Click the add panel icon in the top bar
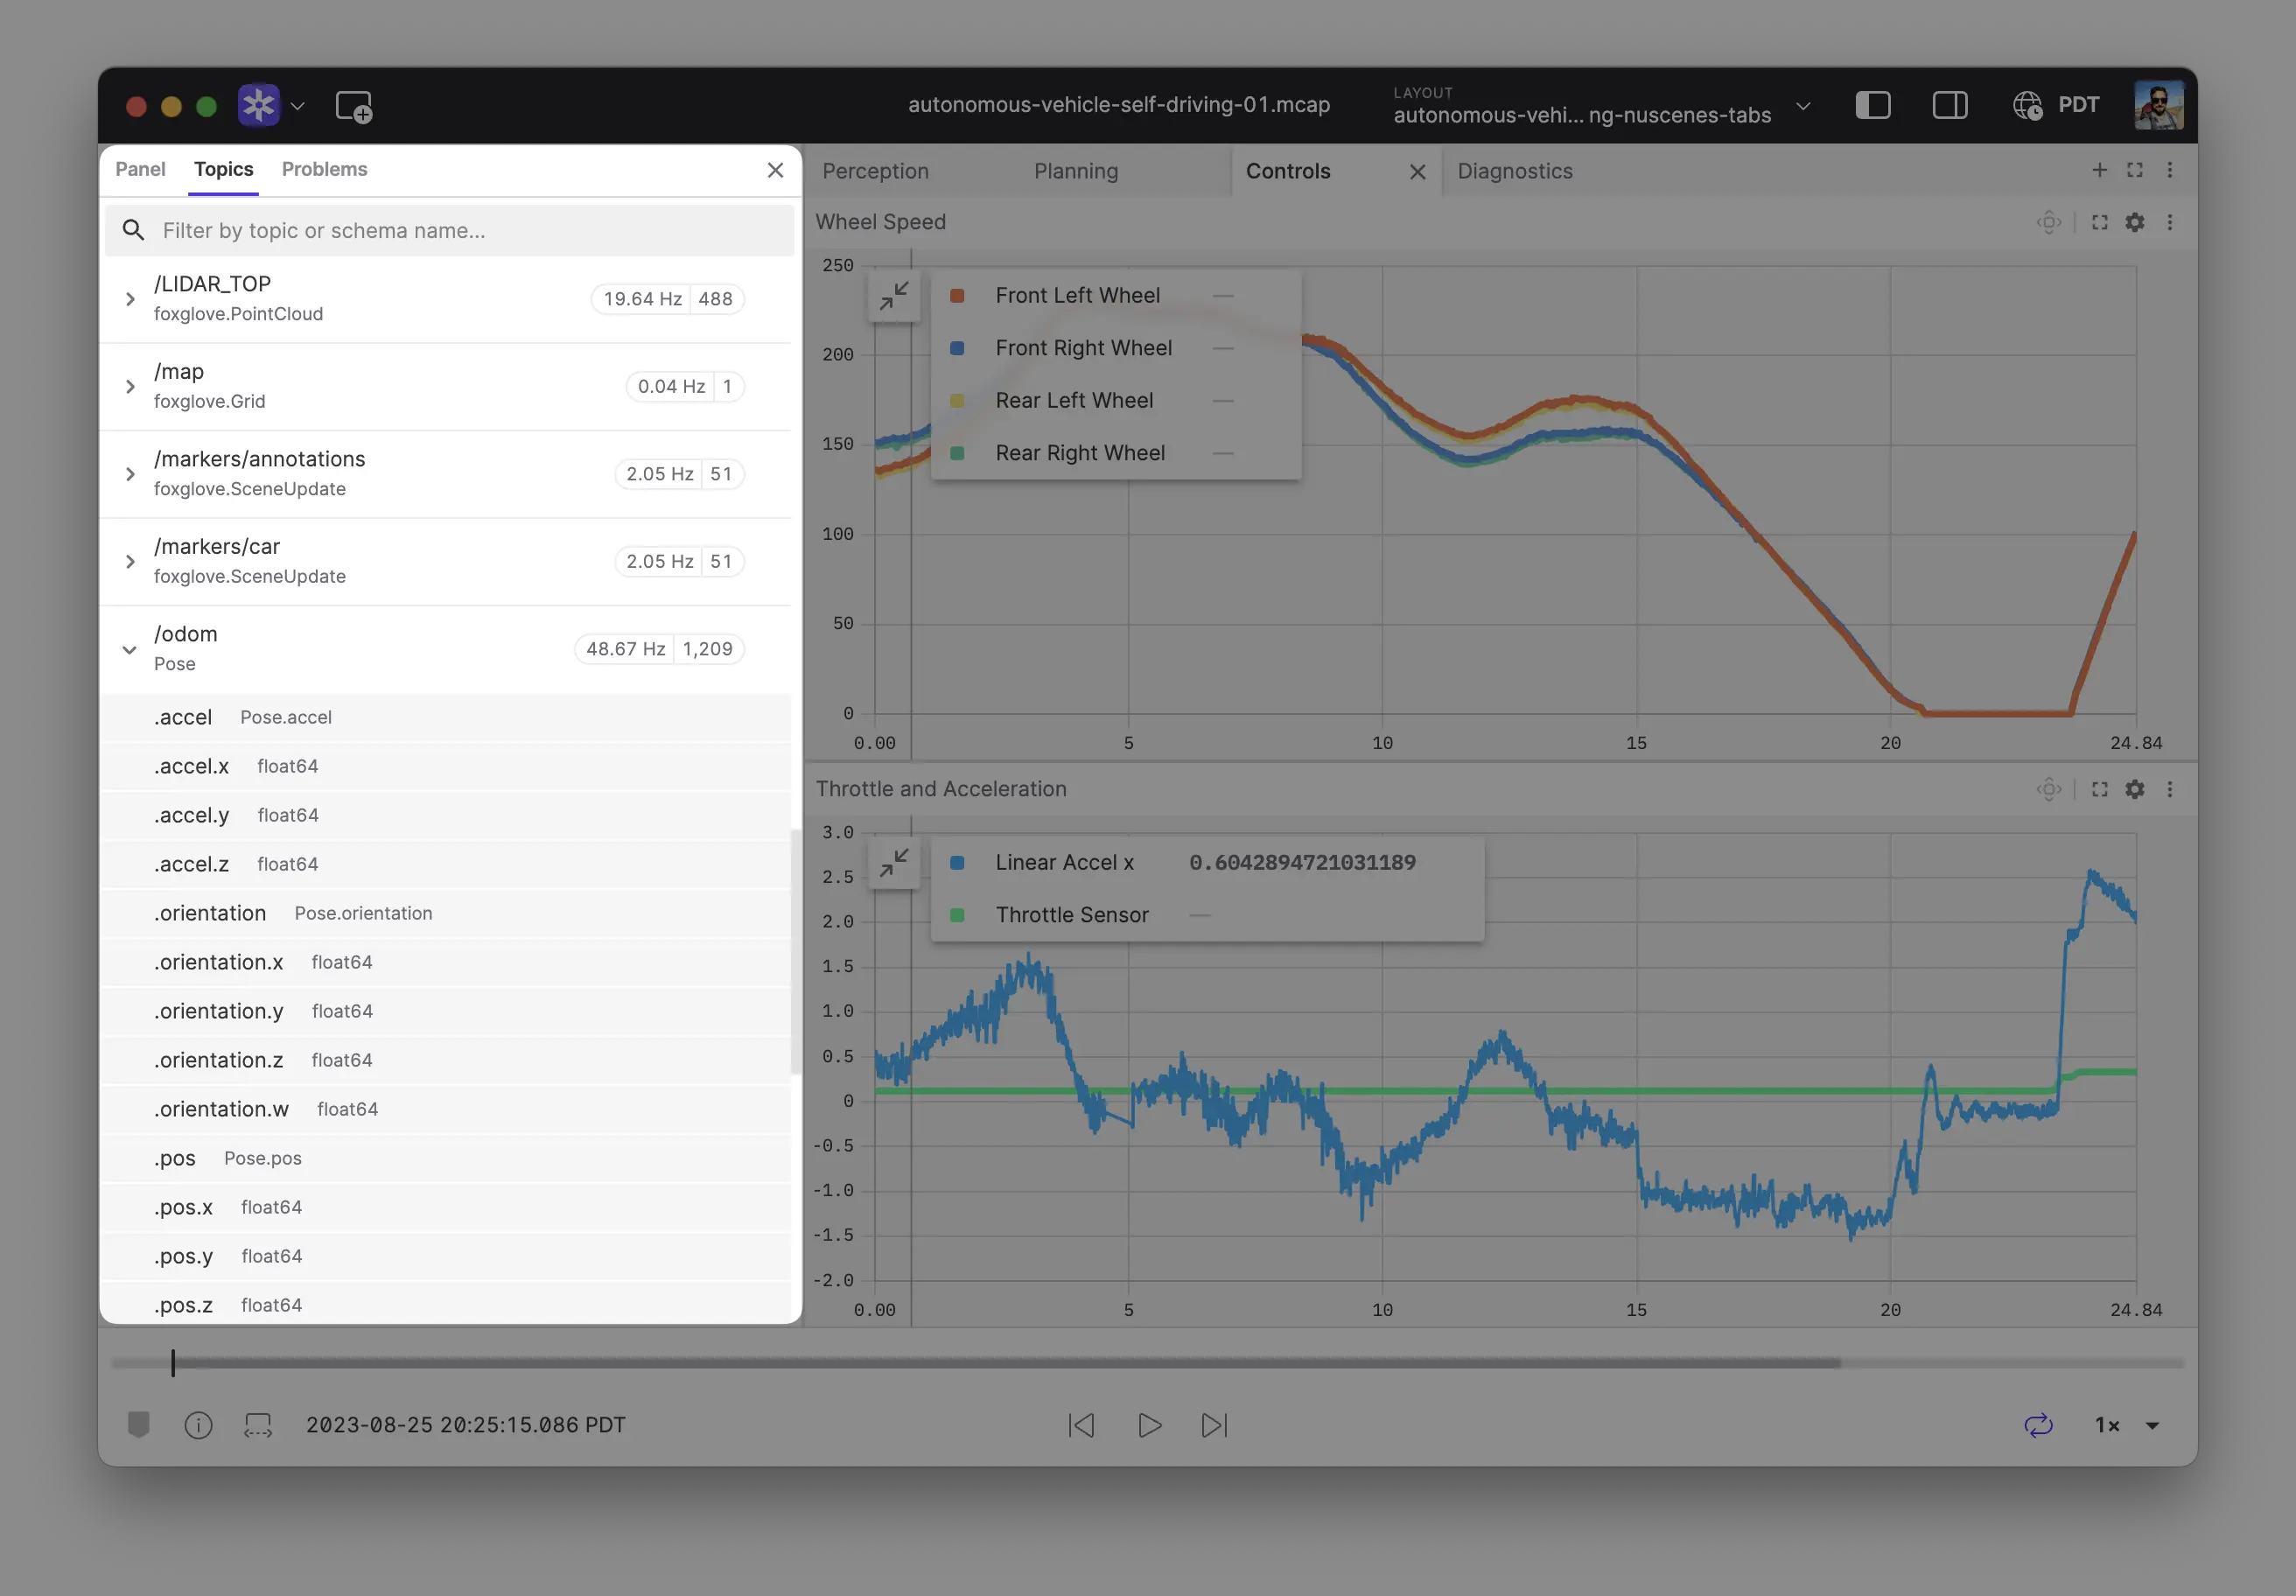The width and height of the screenshot is (2296, 1596). (354, 106)
